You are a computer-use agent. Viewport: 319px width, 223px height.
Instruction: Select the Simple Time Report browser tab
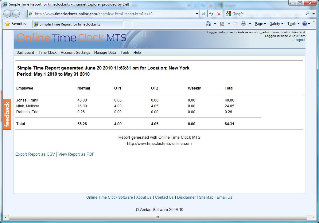(x=78, y=24)
